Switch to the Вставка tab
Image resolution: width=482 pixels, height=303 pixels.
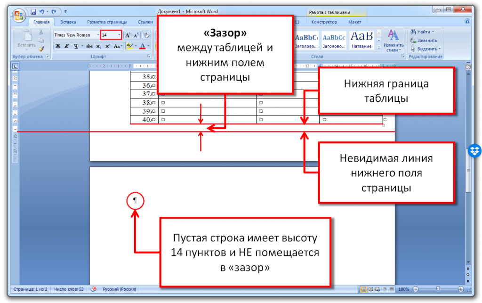[68, 22]
